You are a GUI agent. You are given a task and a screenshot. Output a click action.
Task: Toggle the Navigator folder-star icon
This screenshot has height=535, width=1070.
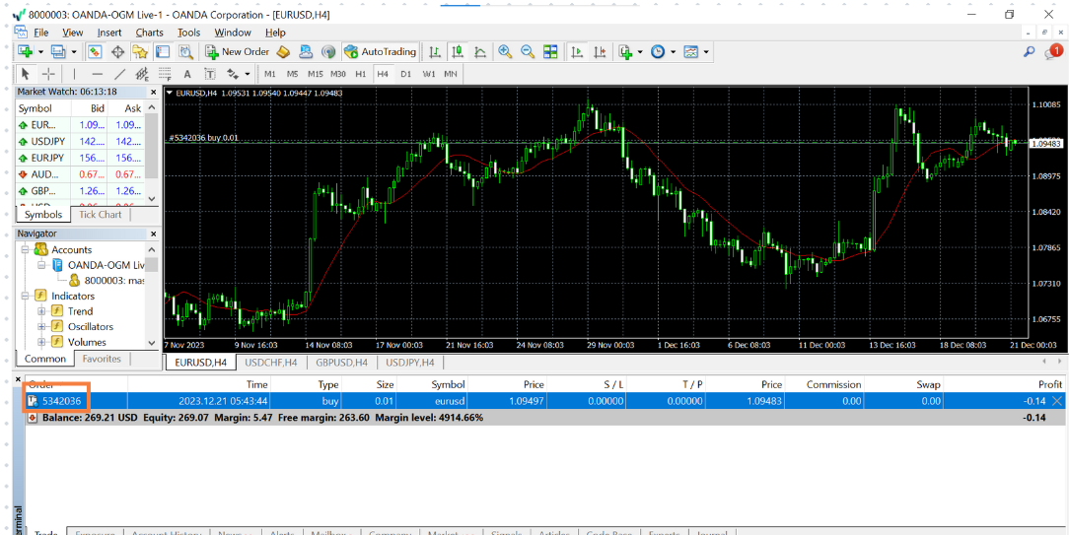tap(140, 52)
